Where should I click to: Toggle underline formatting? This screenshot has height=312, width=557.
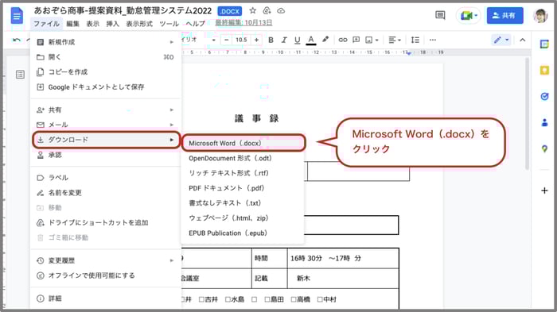pos(298,40)
